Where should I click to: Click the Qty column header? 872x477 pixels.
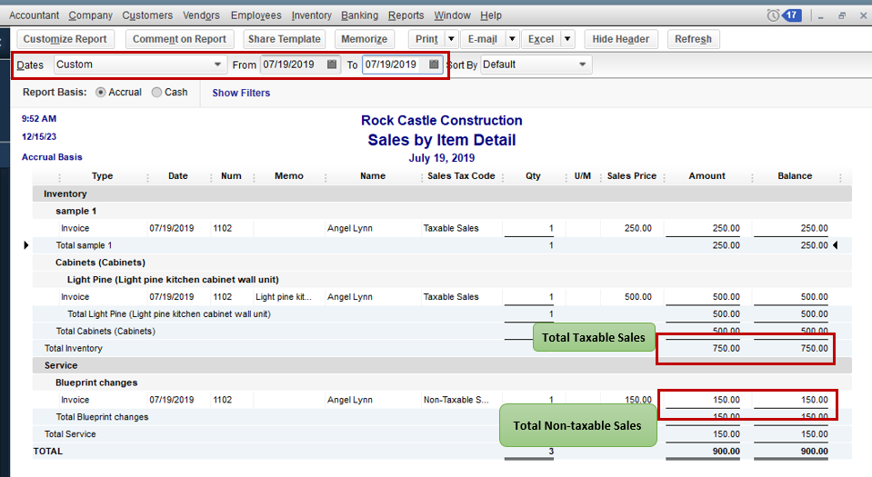[x=534, y=175]
